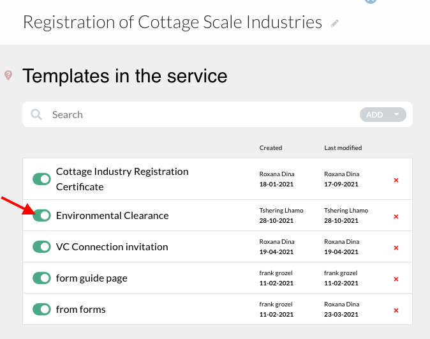The height and width of the screenshot is (339, 430).
Task: Click the last modified date 23-03-2021
Action: 341,314
